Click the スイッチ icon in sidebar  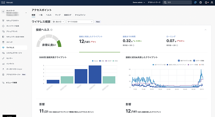[x=3, y=42]
